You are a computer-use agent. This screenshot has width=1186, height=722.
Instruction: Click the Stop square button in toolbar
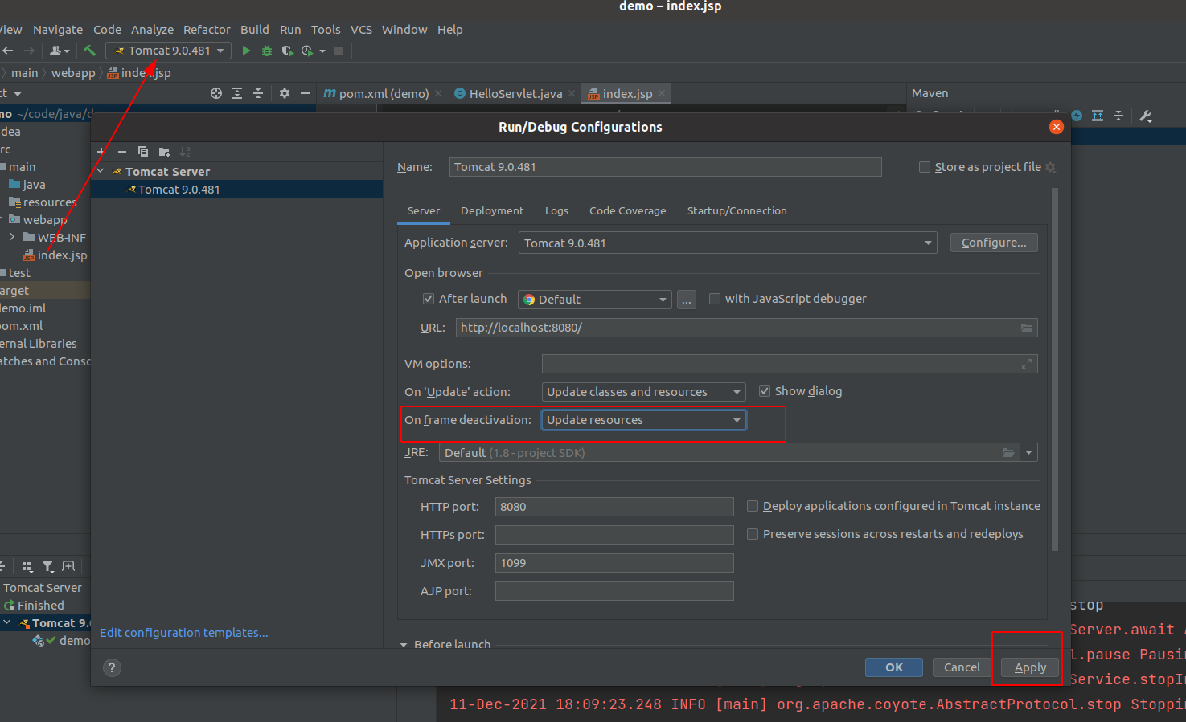(x=339, y=51)
